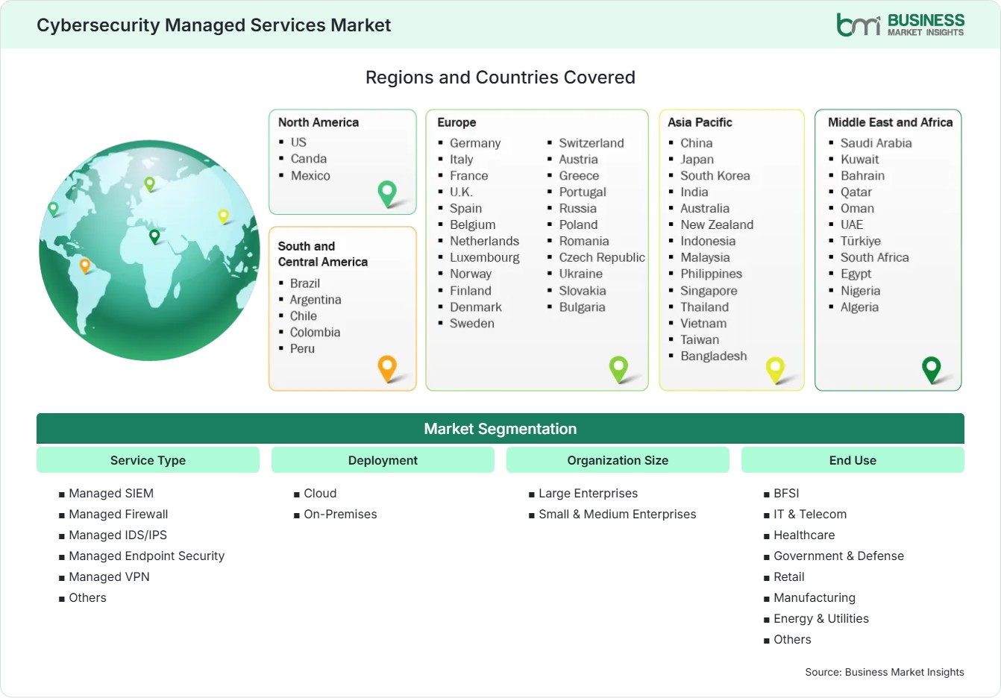Click the orange pin in South and Central America box
The width and height of the screenshot is (1001, 698).
(387, 368)
